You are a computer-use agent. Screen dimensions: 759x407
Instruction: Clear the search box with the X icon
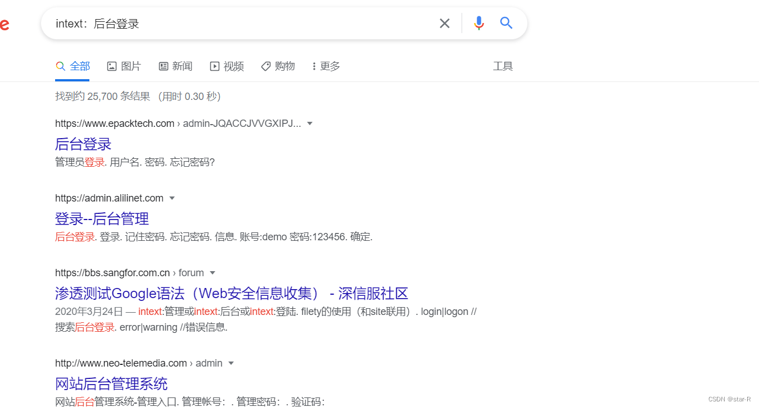click(444, 23)
